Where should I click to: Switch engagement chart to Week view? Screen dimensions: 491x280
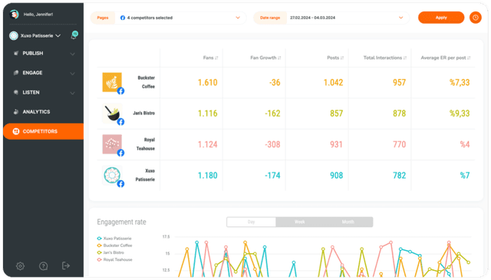300,222
